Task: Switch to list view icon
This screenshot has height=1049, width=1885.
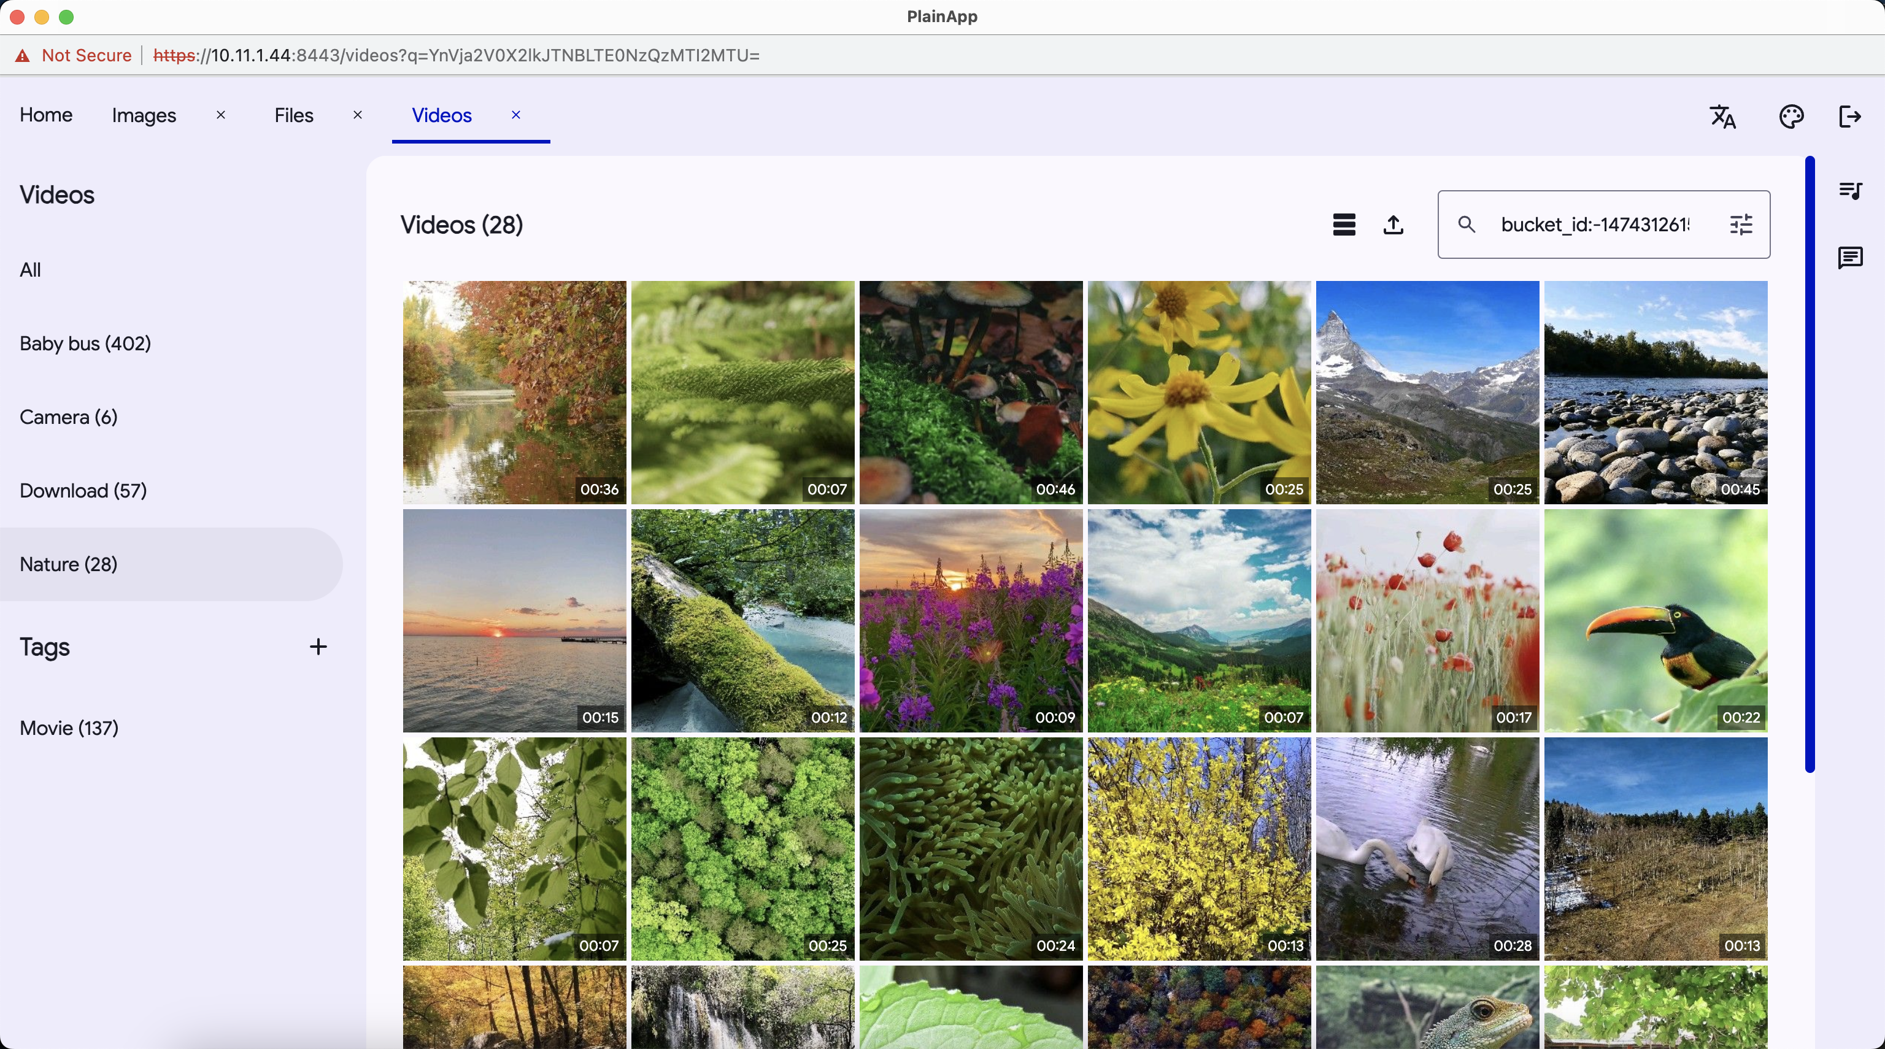Action: point(1344,225)
